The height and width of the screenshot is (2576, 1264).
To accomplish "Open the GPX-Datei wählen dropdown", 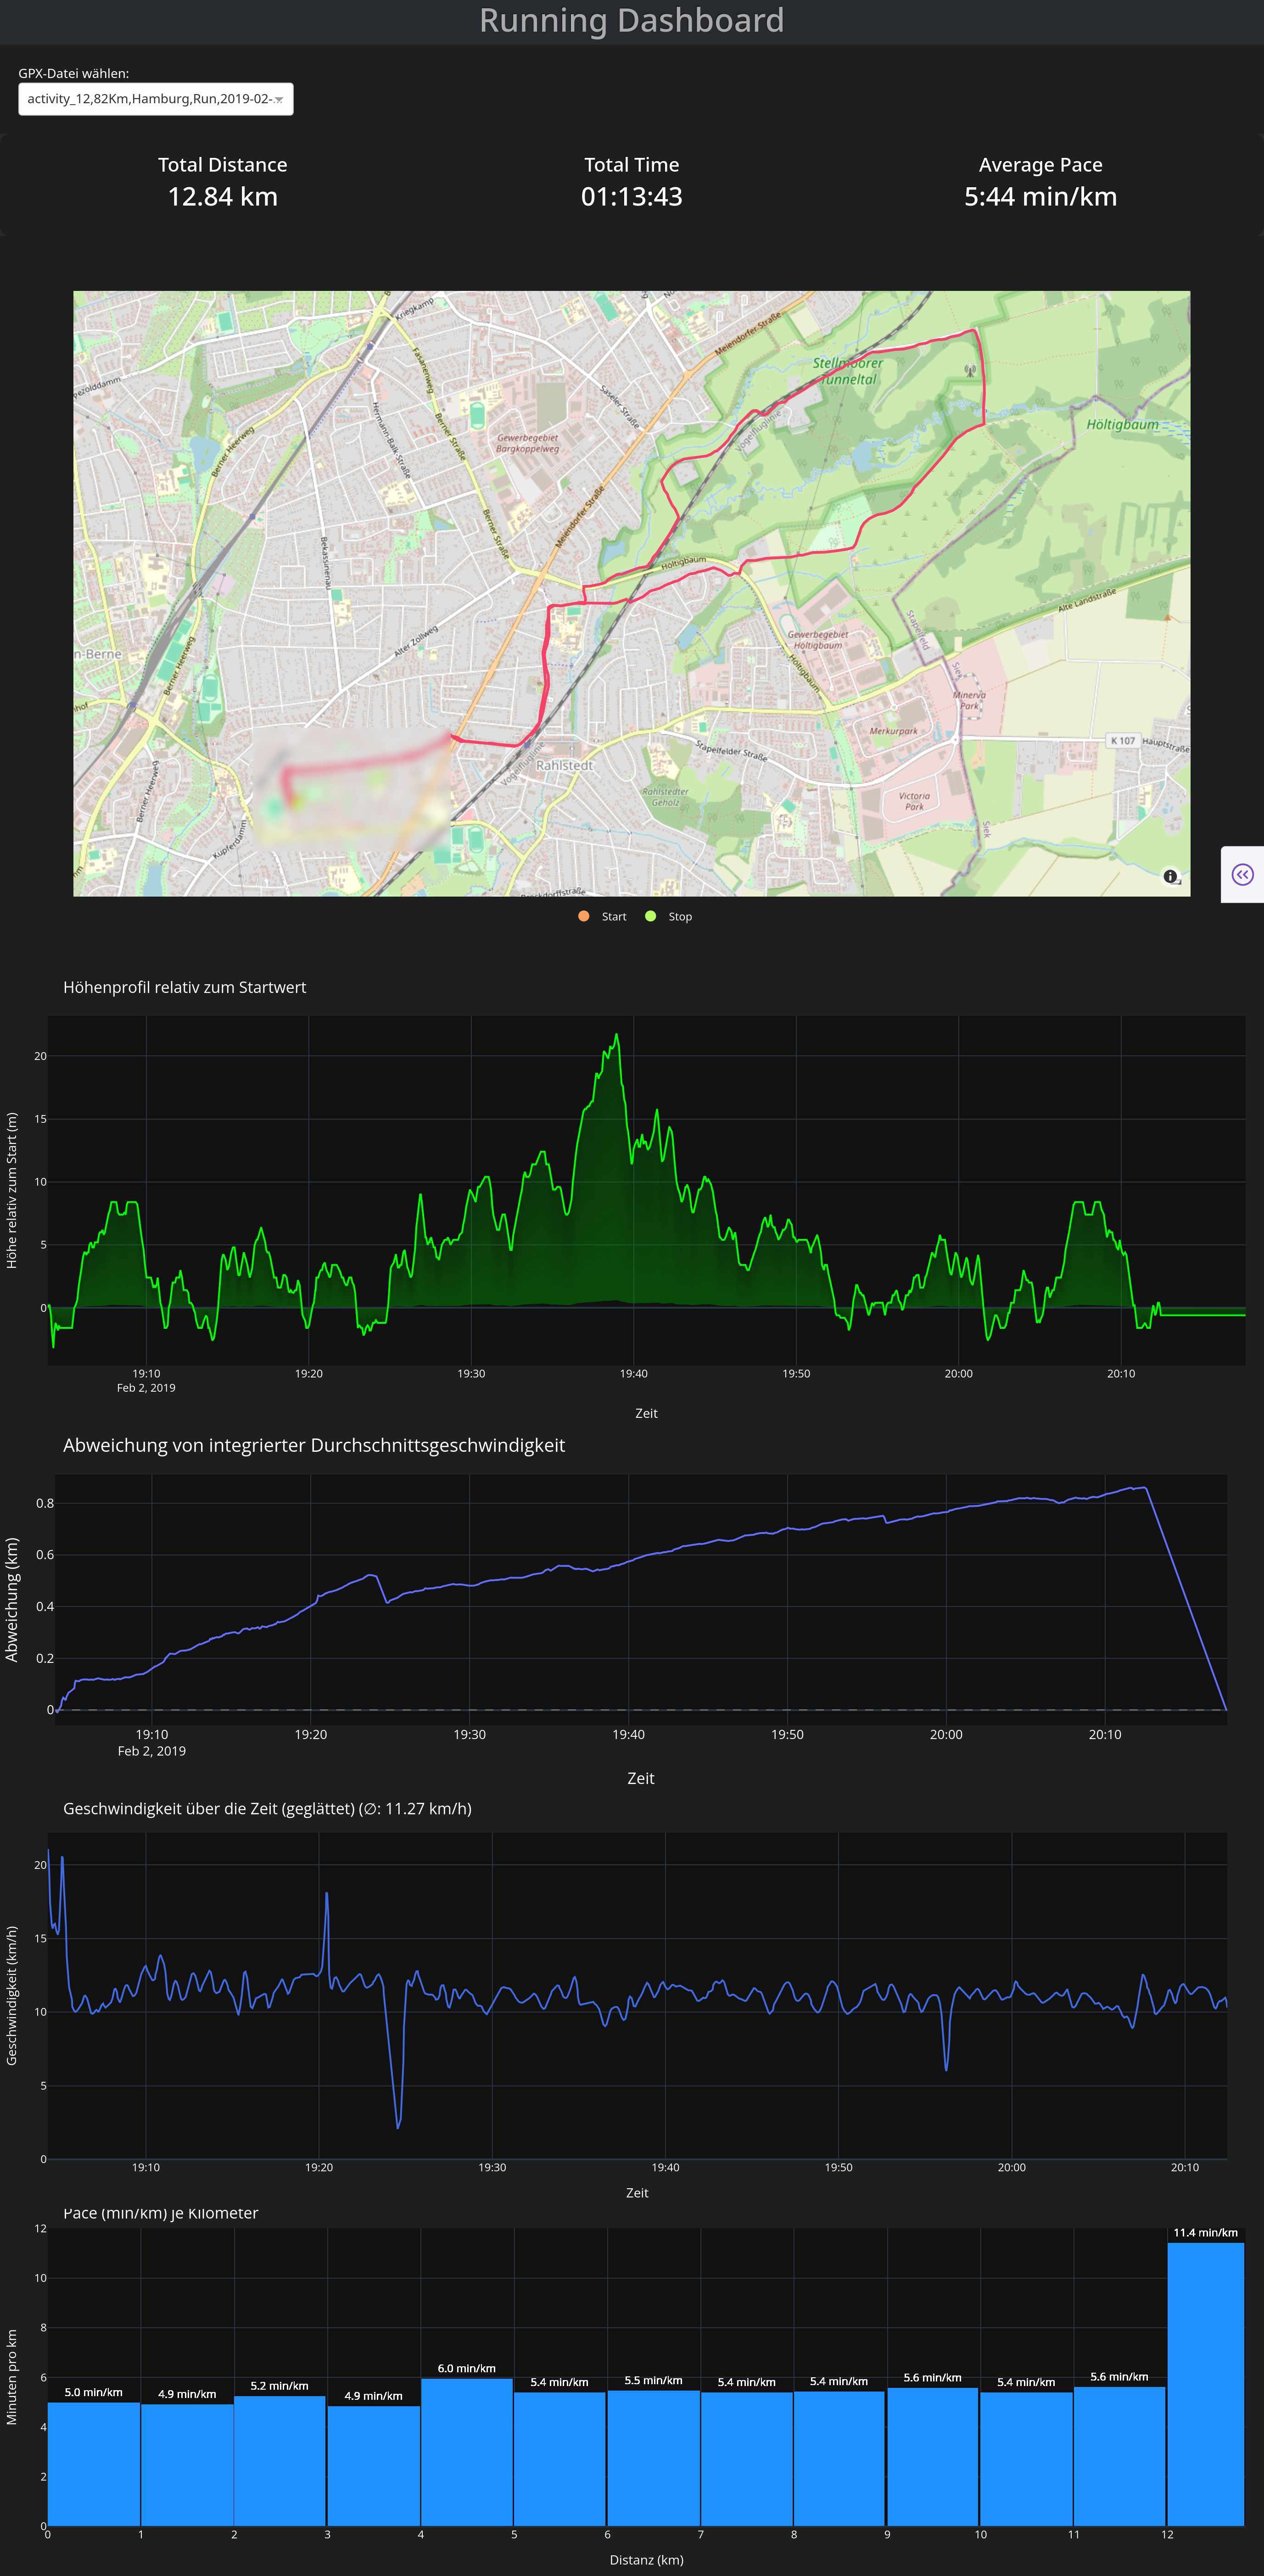I will [150, 99].
